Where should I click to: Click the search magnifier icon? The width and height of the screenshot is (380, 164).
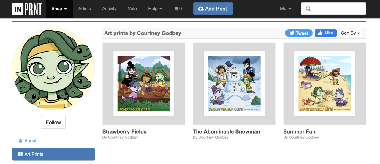[308, 9]
